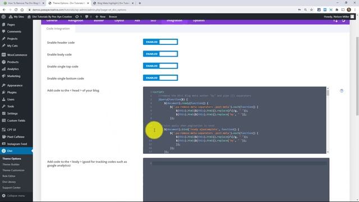Toggle the Enable single bottom code switch
Viewport: 359px width, 202px height.
(x=160, y=78)
